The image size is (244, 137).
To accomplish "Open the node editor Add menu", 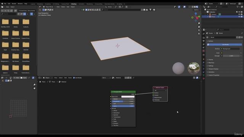I will point(66,78).
